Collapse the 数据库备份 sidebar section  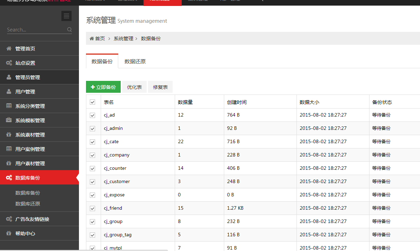[x=27, y=178]
